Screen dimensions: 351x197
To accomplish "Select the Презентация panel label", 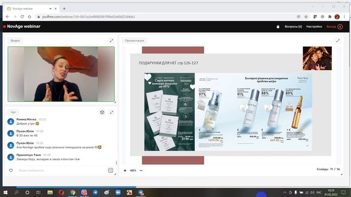I will point(134,40).
